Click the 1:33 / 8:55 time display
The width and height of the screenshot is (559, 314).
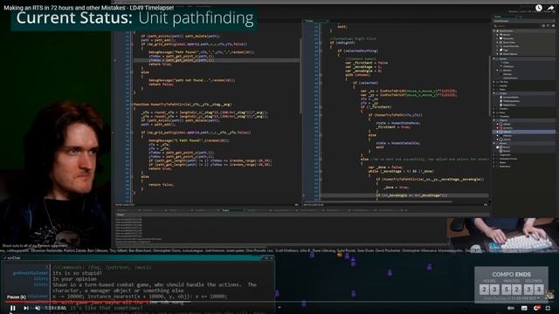point(56,308)
